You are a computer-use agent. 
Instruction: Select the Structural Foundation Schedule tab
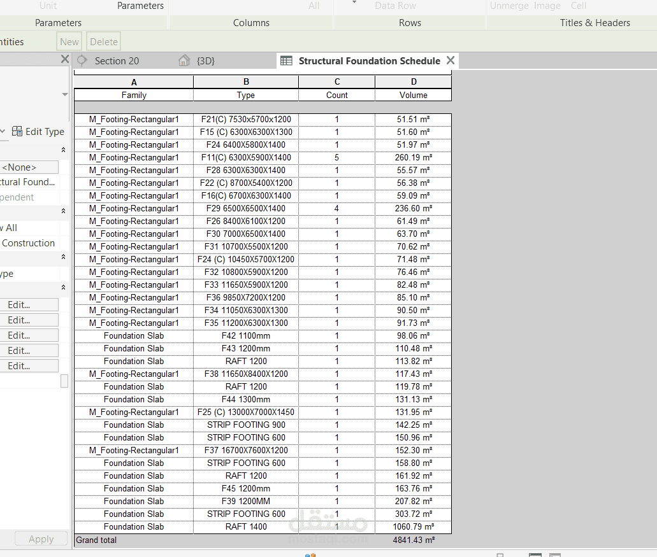pyautogui.click(x=369, y=61)
